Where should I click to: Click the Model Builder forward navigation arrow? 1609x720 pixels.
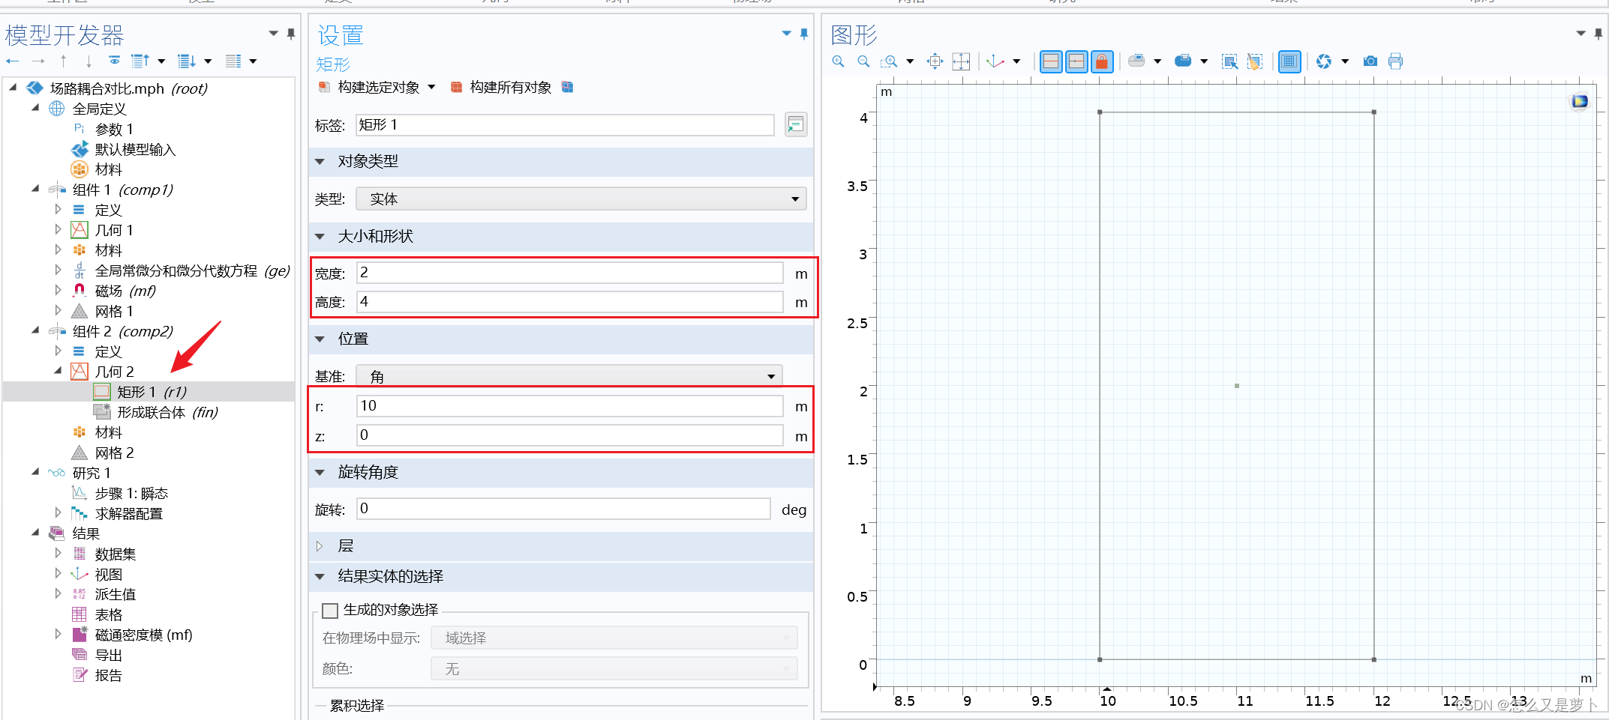click(x=38, y=61)
